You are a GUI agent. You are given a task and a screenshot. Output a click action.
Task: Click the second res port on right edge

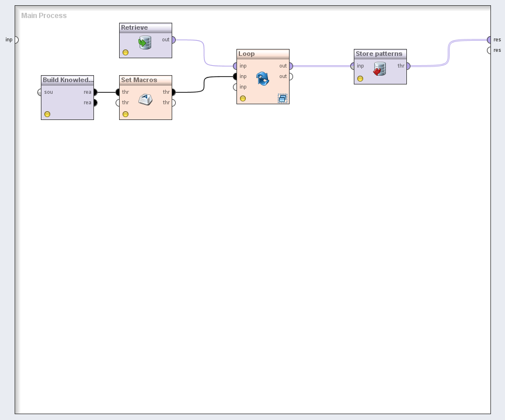click(x=489, y=50)
